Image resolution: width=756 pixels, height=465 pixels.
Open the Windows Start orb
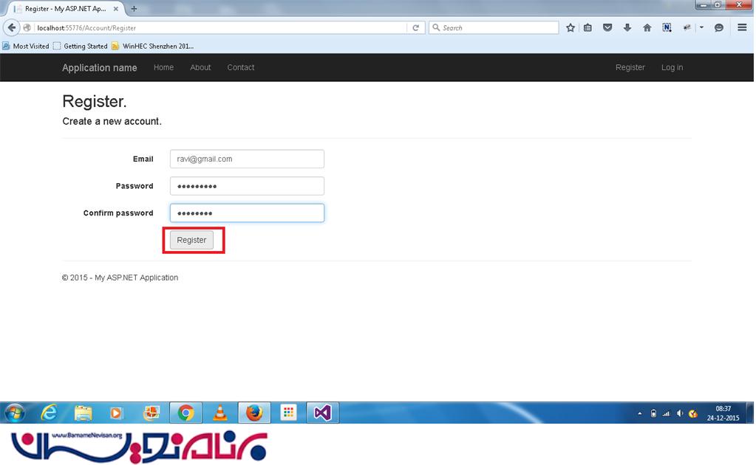[15, 413]
